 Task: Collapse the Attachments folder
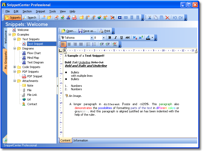click(x=15, y=81)
